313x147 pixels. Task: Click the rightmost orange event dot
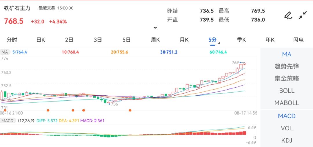[130, 110]
